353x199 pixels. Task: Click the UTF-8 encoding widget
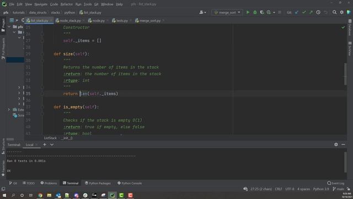(290, 189)
